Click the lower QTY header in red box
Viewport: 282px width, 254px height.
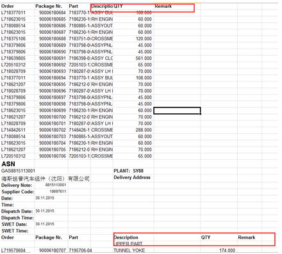point(206,237)
